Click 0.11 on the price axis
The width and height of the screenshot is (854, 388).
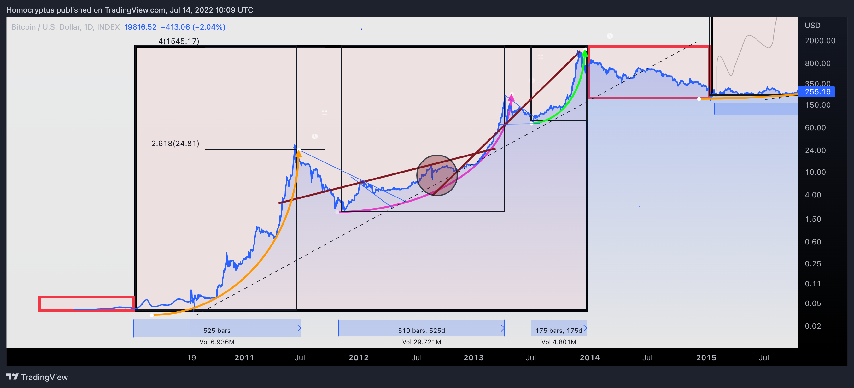click(x=813, y=284)
